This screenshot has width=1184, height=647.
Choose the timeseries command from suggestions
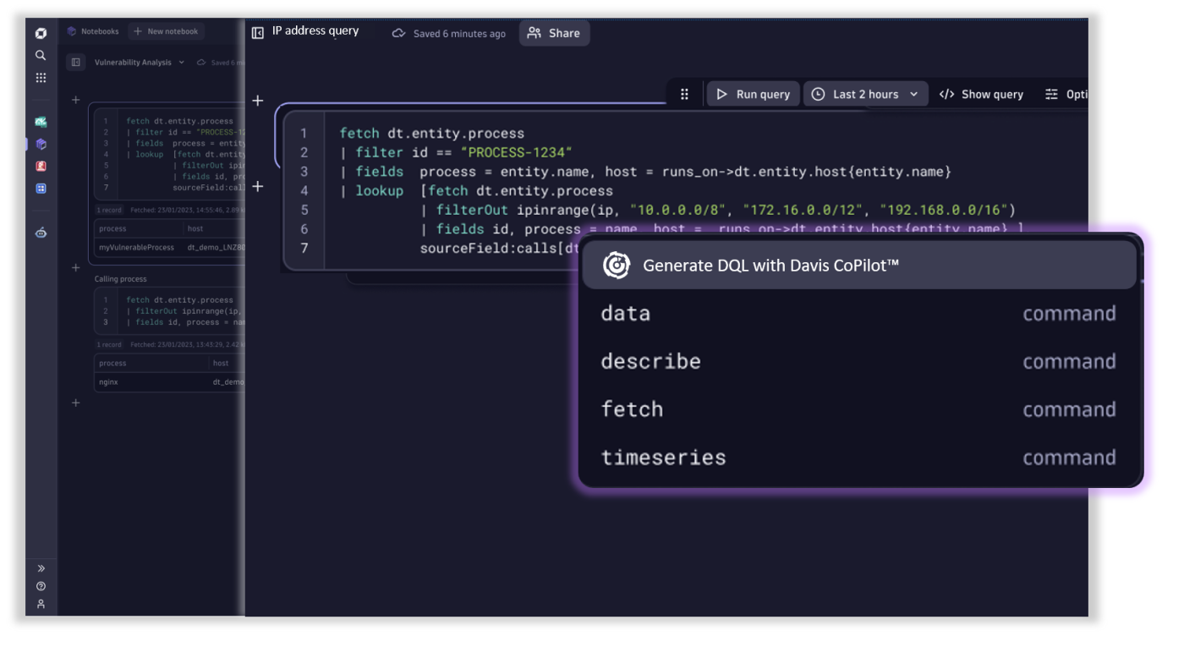(663, 457)
